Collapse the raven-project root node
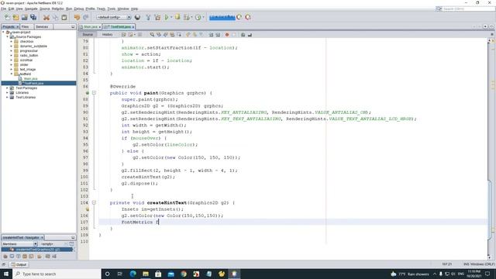Image resolution: width=496 pixels, height=279 pixels. (3, 33)
